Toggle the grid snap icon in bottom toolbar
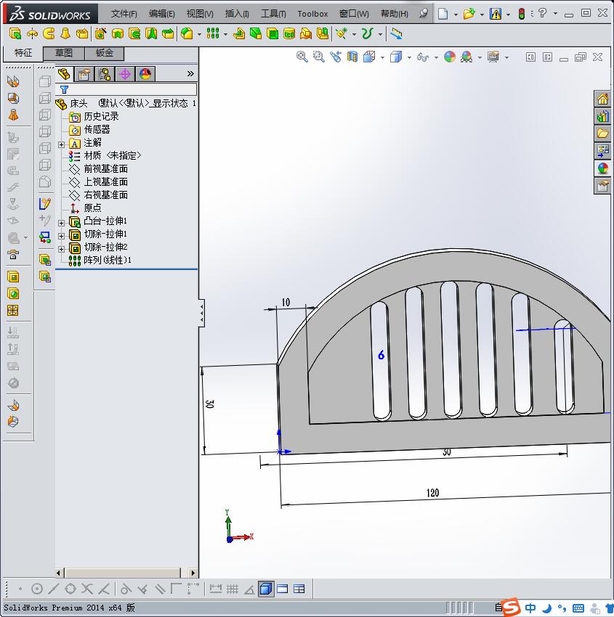This screenshot has width=614, height=617. tap(233, 589)
